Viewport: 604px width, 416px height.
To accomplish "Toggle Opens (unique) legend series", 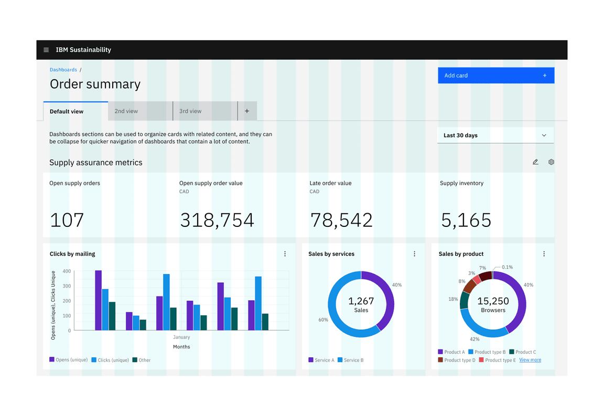I will point(69,360).
